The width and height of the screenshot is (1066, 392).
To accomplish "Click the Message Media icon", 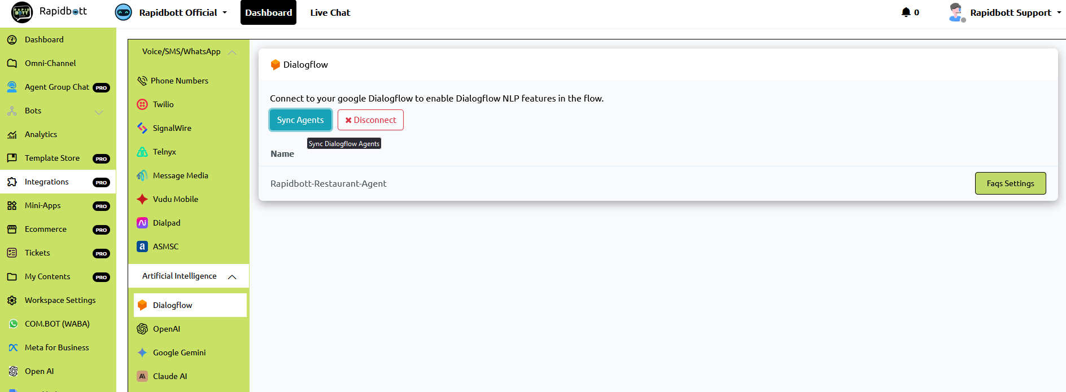I will [x=142, y=175].
